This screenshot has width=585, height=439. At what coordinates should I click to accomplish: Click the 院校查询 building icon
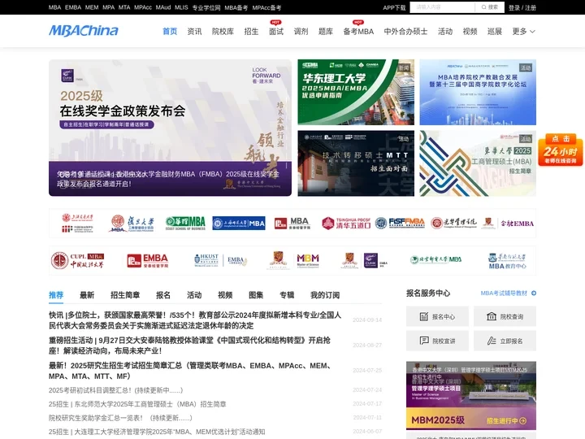(492, 316)
